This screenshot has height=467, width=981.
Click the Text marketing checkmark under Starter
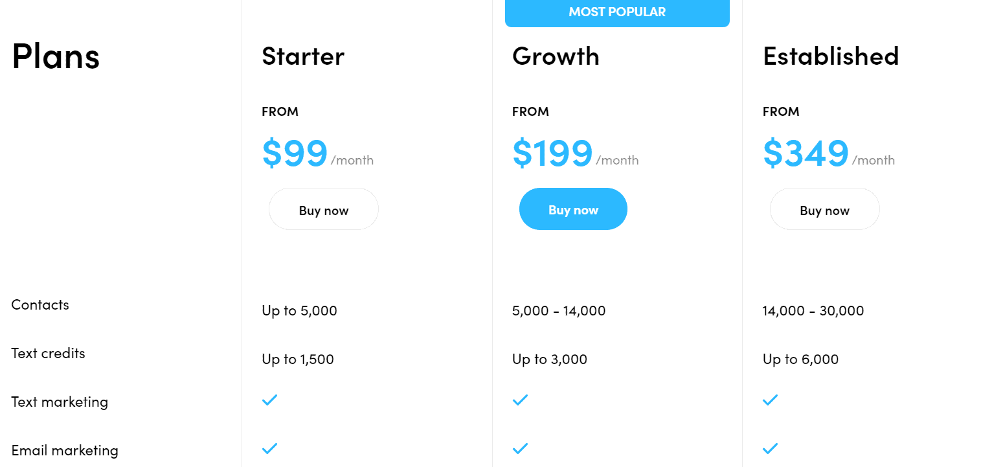click(269, 400)
